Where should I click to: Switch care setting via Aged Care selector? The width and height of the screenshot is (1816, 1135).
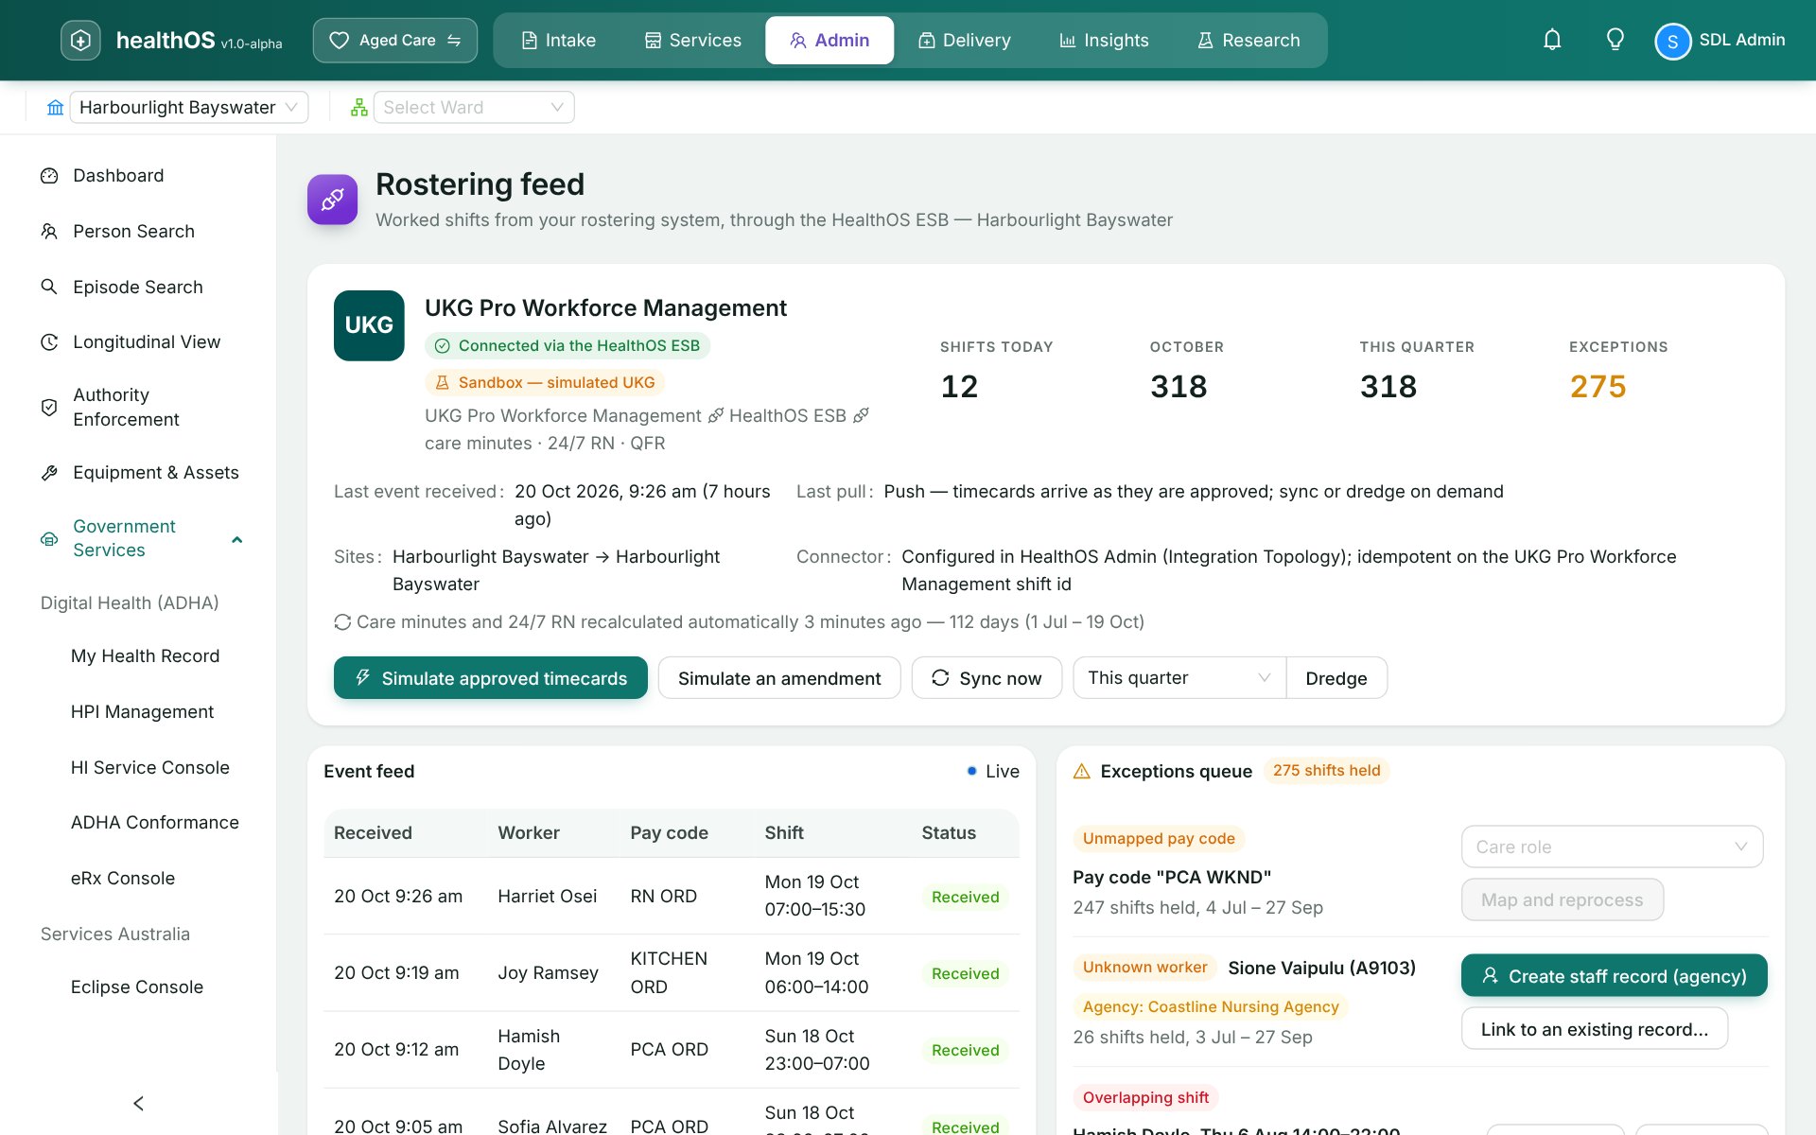pyautogui.click(x=395, y=41)
